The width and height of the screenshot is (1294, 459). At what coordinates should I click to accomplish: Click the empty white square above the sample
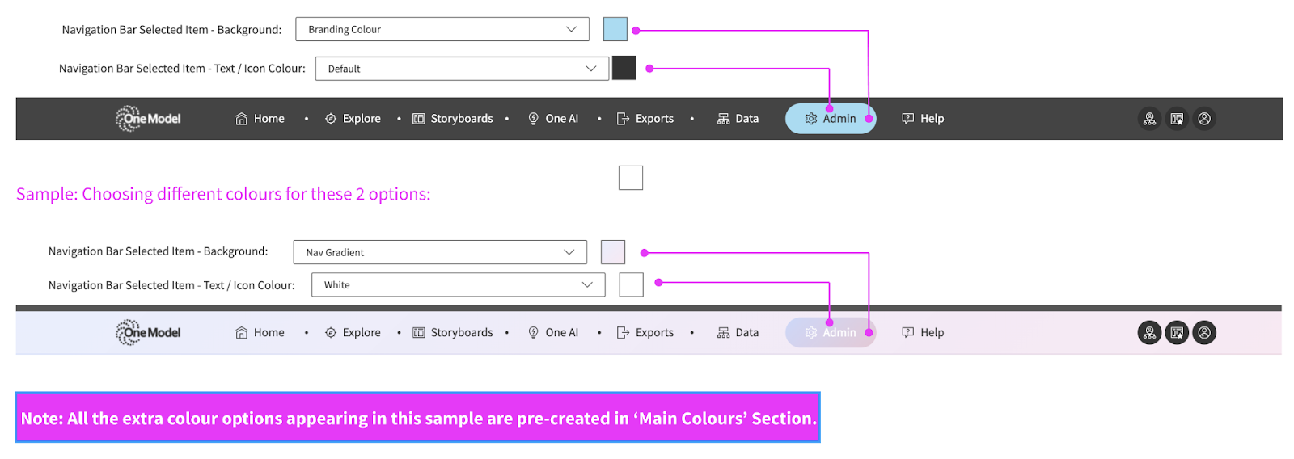point(631,178)
